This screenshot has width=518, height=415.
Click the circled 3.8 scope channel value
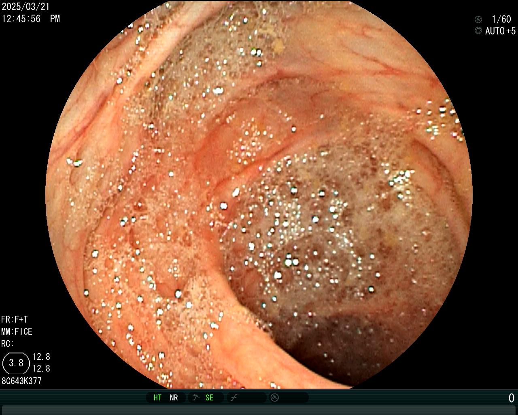point(16,363)
